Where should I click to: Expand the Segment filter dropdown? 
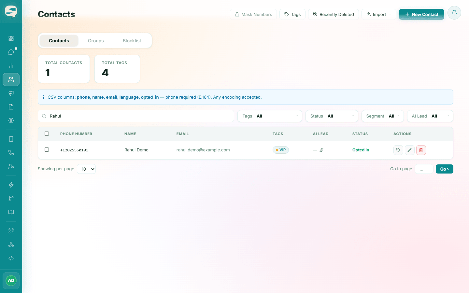(x=383, y=116)
